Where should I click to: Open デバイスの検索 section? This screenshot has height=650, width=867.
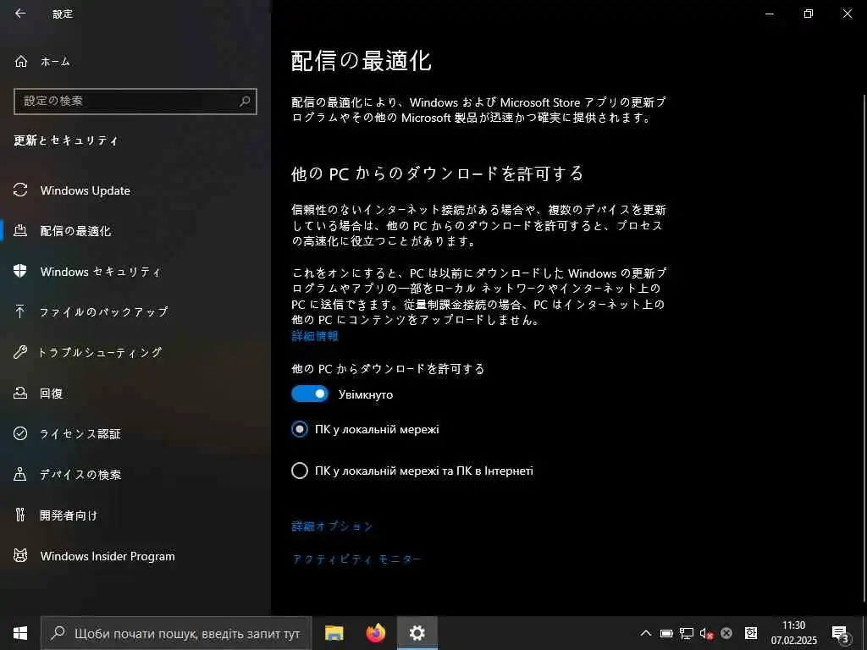pyautogui.click(x=135, y=474)
